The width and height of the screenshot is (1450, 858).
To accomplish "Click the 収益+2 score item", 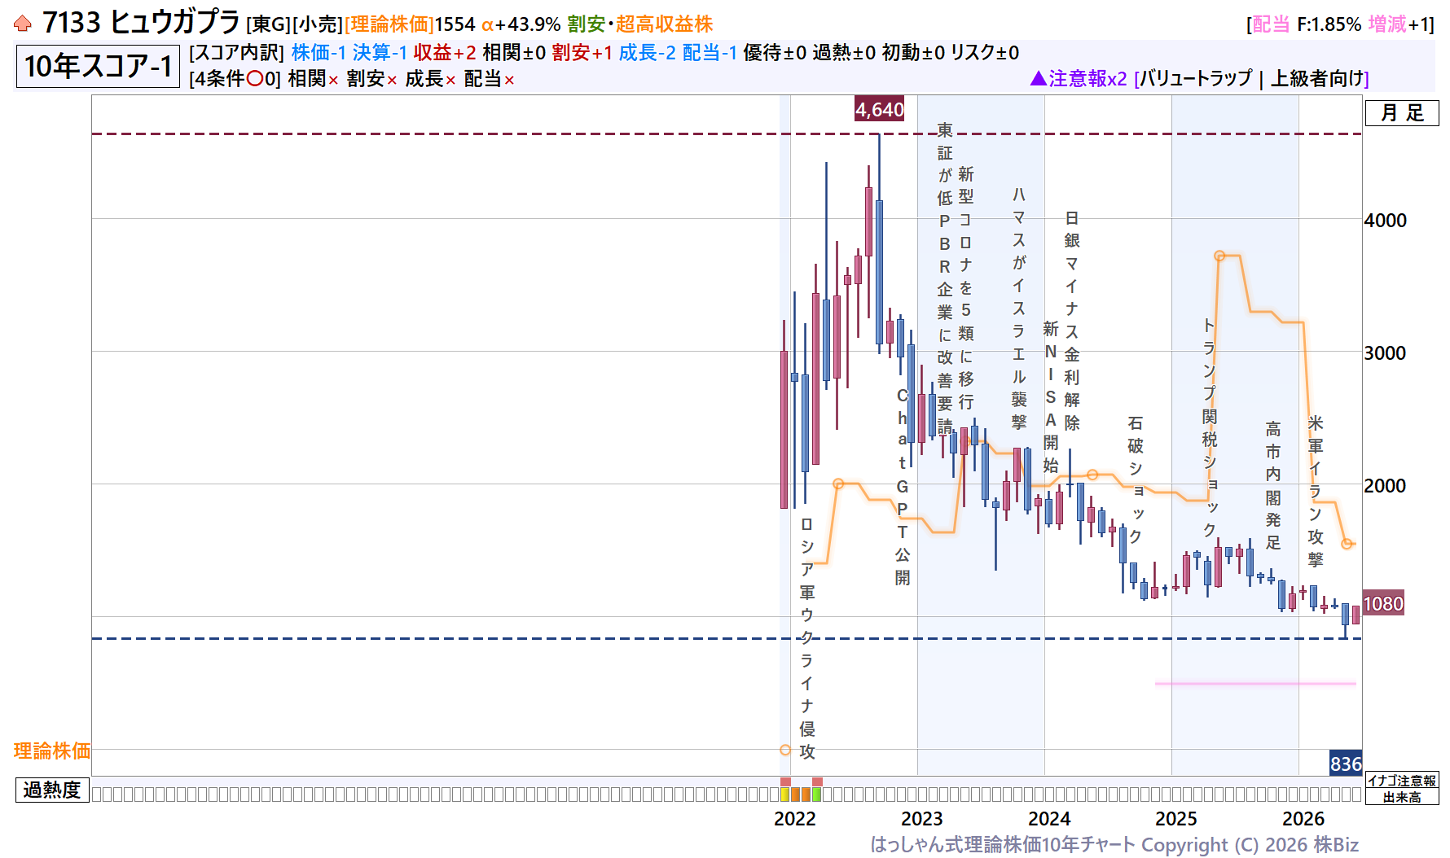I will click(445, 53).
